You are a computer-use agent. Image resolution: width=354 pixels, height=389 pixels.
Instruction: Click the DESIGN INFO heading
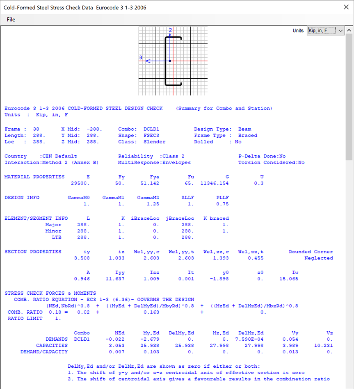(x=22, y=198)
